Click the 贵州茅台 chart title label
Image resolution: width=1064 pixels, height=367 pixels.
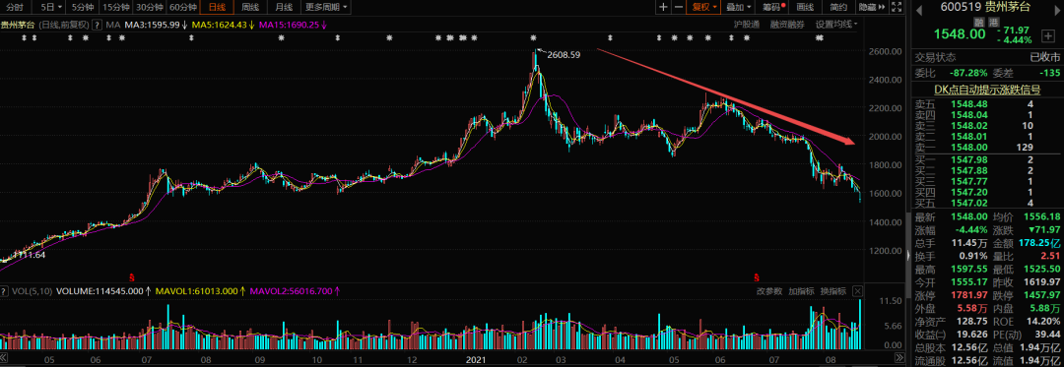pyautogui.click(x=19, y=25)
